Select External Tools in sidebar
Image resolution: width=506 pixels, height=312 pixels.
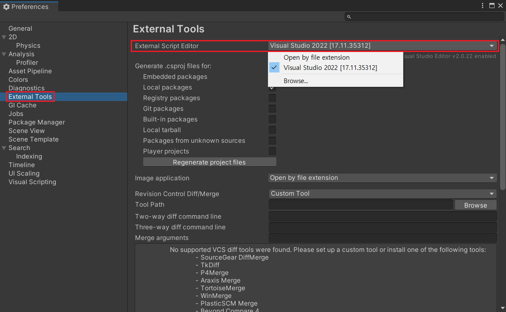[x=30, y=97]
